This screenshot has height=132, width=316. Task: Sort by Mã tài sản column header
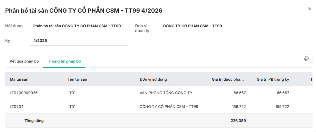tap(19, 79)
